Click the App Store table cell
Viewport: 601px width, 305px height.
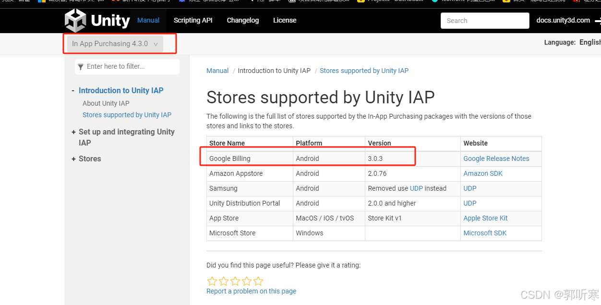(x=250, y=218)
